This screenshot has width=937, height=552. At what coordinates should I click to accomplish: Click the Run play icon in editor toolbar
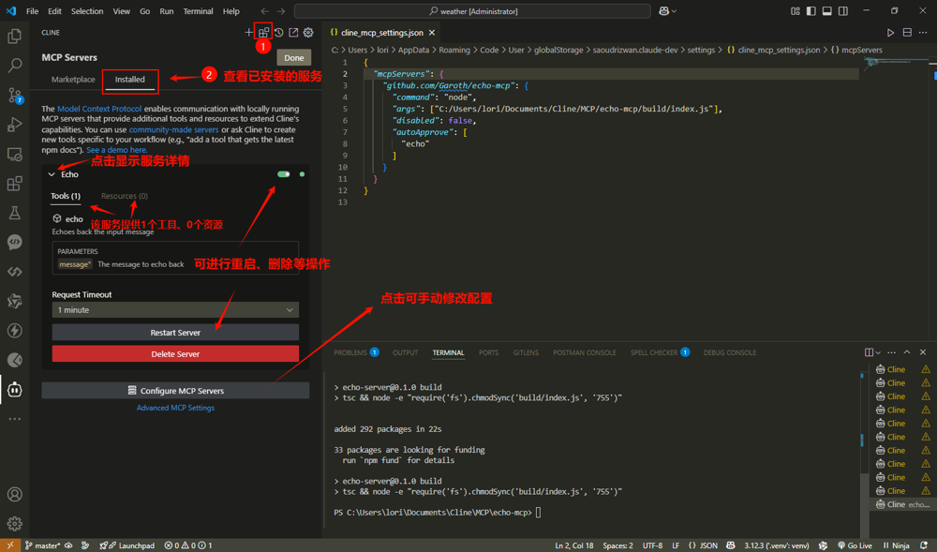pos(890,33)
